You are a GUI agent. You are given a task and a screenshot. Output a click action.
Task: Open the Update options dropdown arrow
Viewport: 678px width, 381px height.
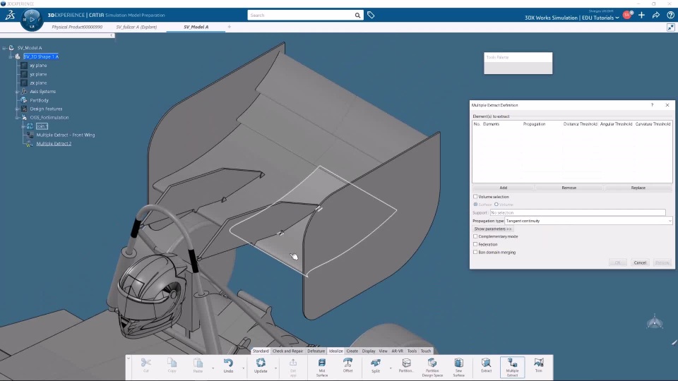click(x=275, y=368)
